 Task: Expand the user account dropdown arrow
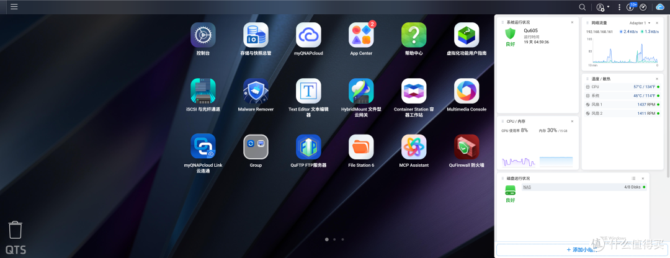[608, 7]
